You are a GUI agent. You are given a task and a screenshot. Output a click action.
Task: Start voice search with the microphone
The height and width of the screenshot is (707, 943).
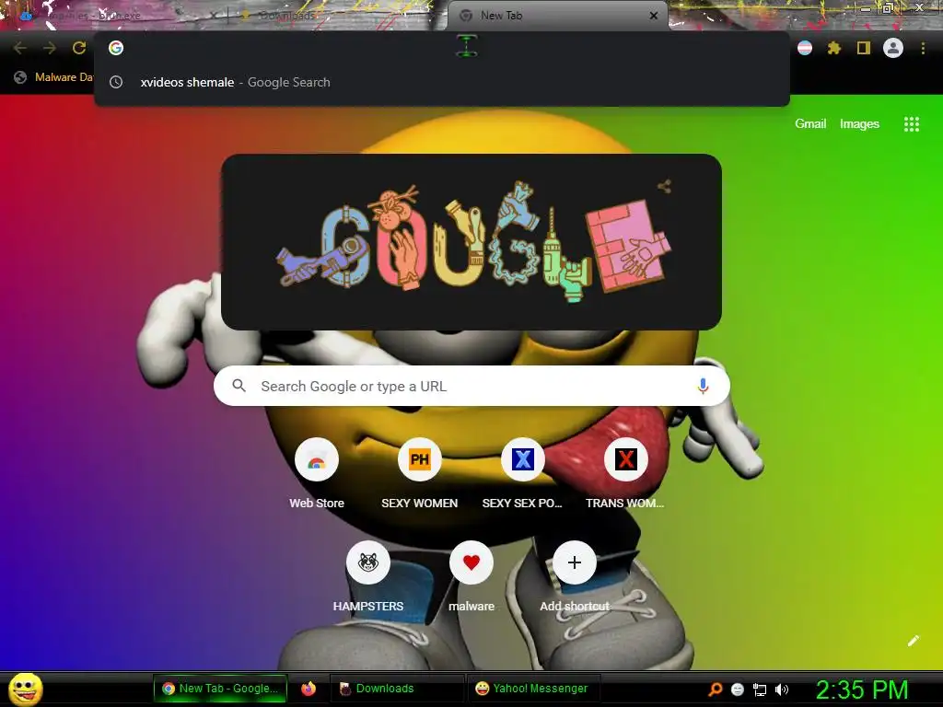703,386
